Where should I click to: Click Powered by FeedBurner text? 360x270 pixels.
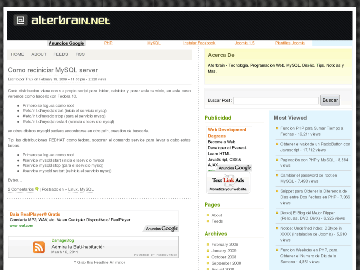pos(155,255)
